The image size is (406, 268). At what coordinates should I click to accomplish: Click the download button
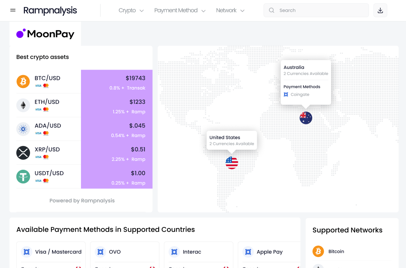pyautogui.click(x=380, y=10)
